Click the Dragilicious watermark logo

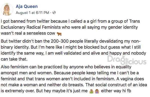coord(127,60)
